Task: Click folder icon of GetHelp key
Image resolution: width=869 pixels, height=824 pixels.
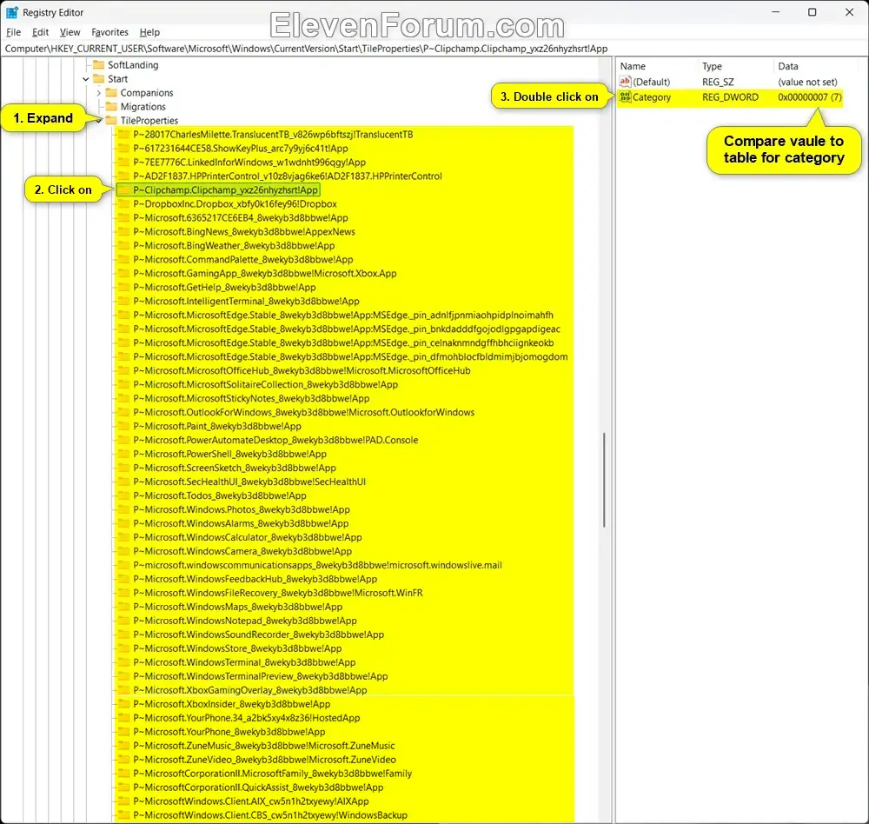Action: tap(123, 287)
